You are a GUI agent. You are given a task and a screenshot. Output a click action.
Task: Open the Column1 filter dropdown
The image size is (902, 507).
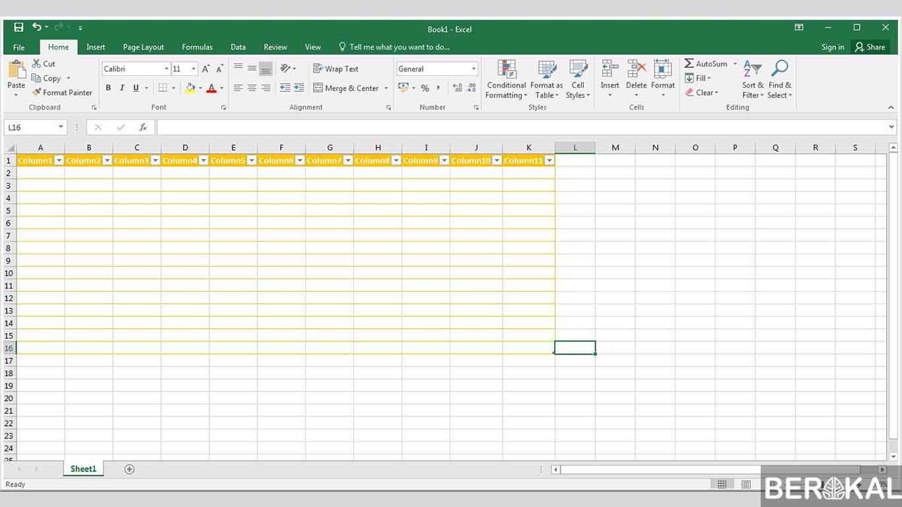click(x=58, y=160)
